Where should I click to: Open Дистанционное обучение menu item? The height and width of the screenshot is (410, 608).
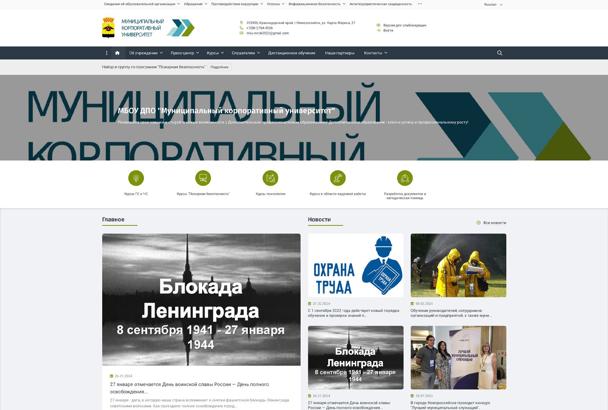pyautogui.click(x=291, y=53)
